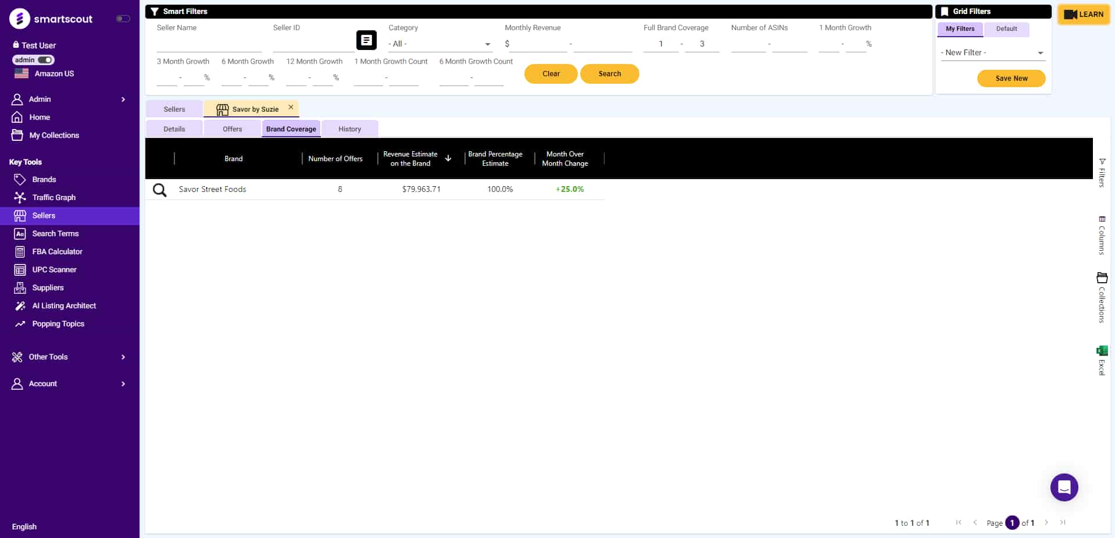
Task: Open the Category dropdown
Action: point(440,44)
